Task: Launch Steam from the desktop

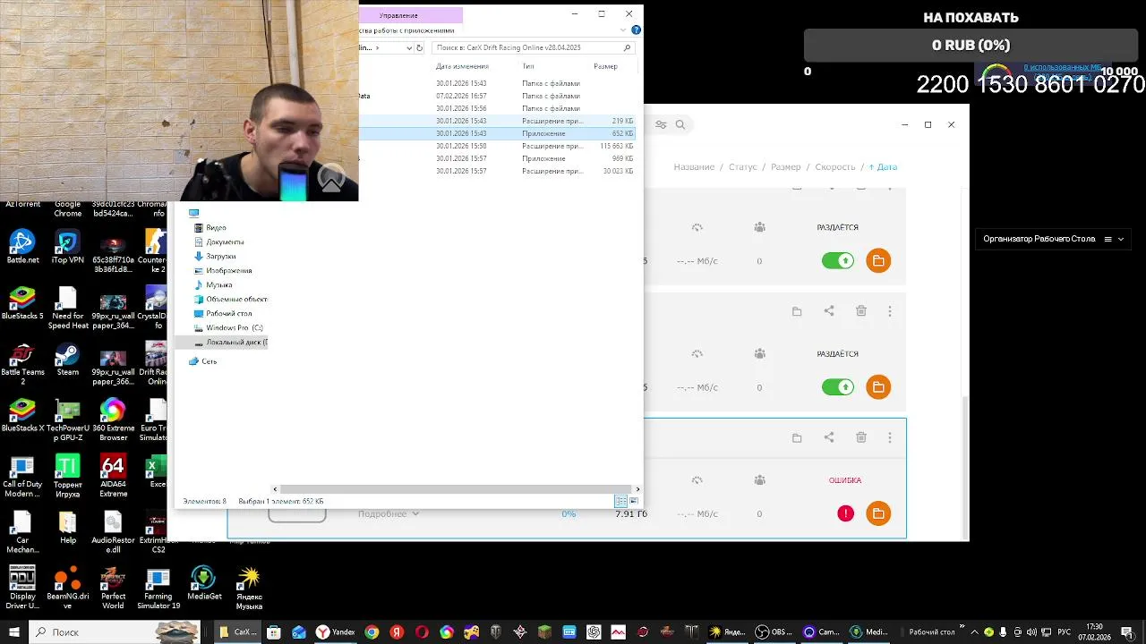Action: point(67,358)
